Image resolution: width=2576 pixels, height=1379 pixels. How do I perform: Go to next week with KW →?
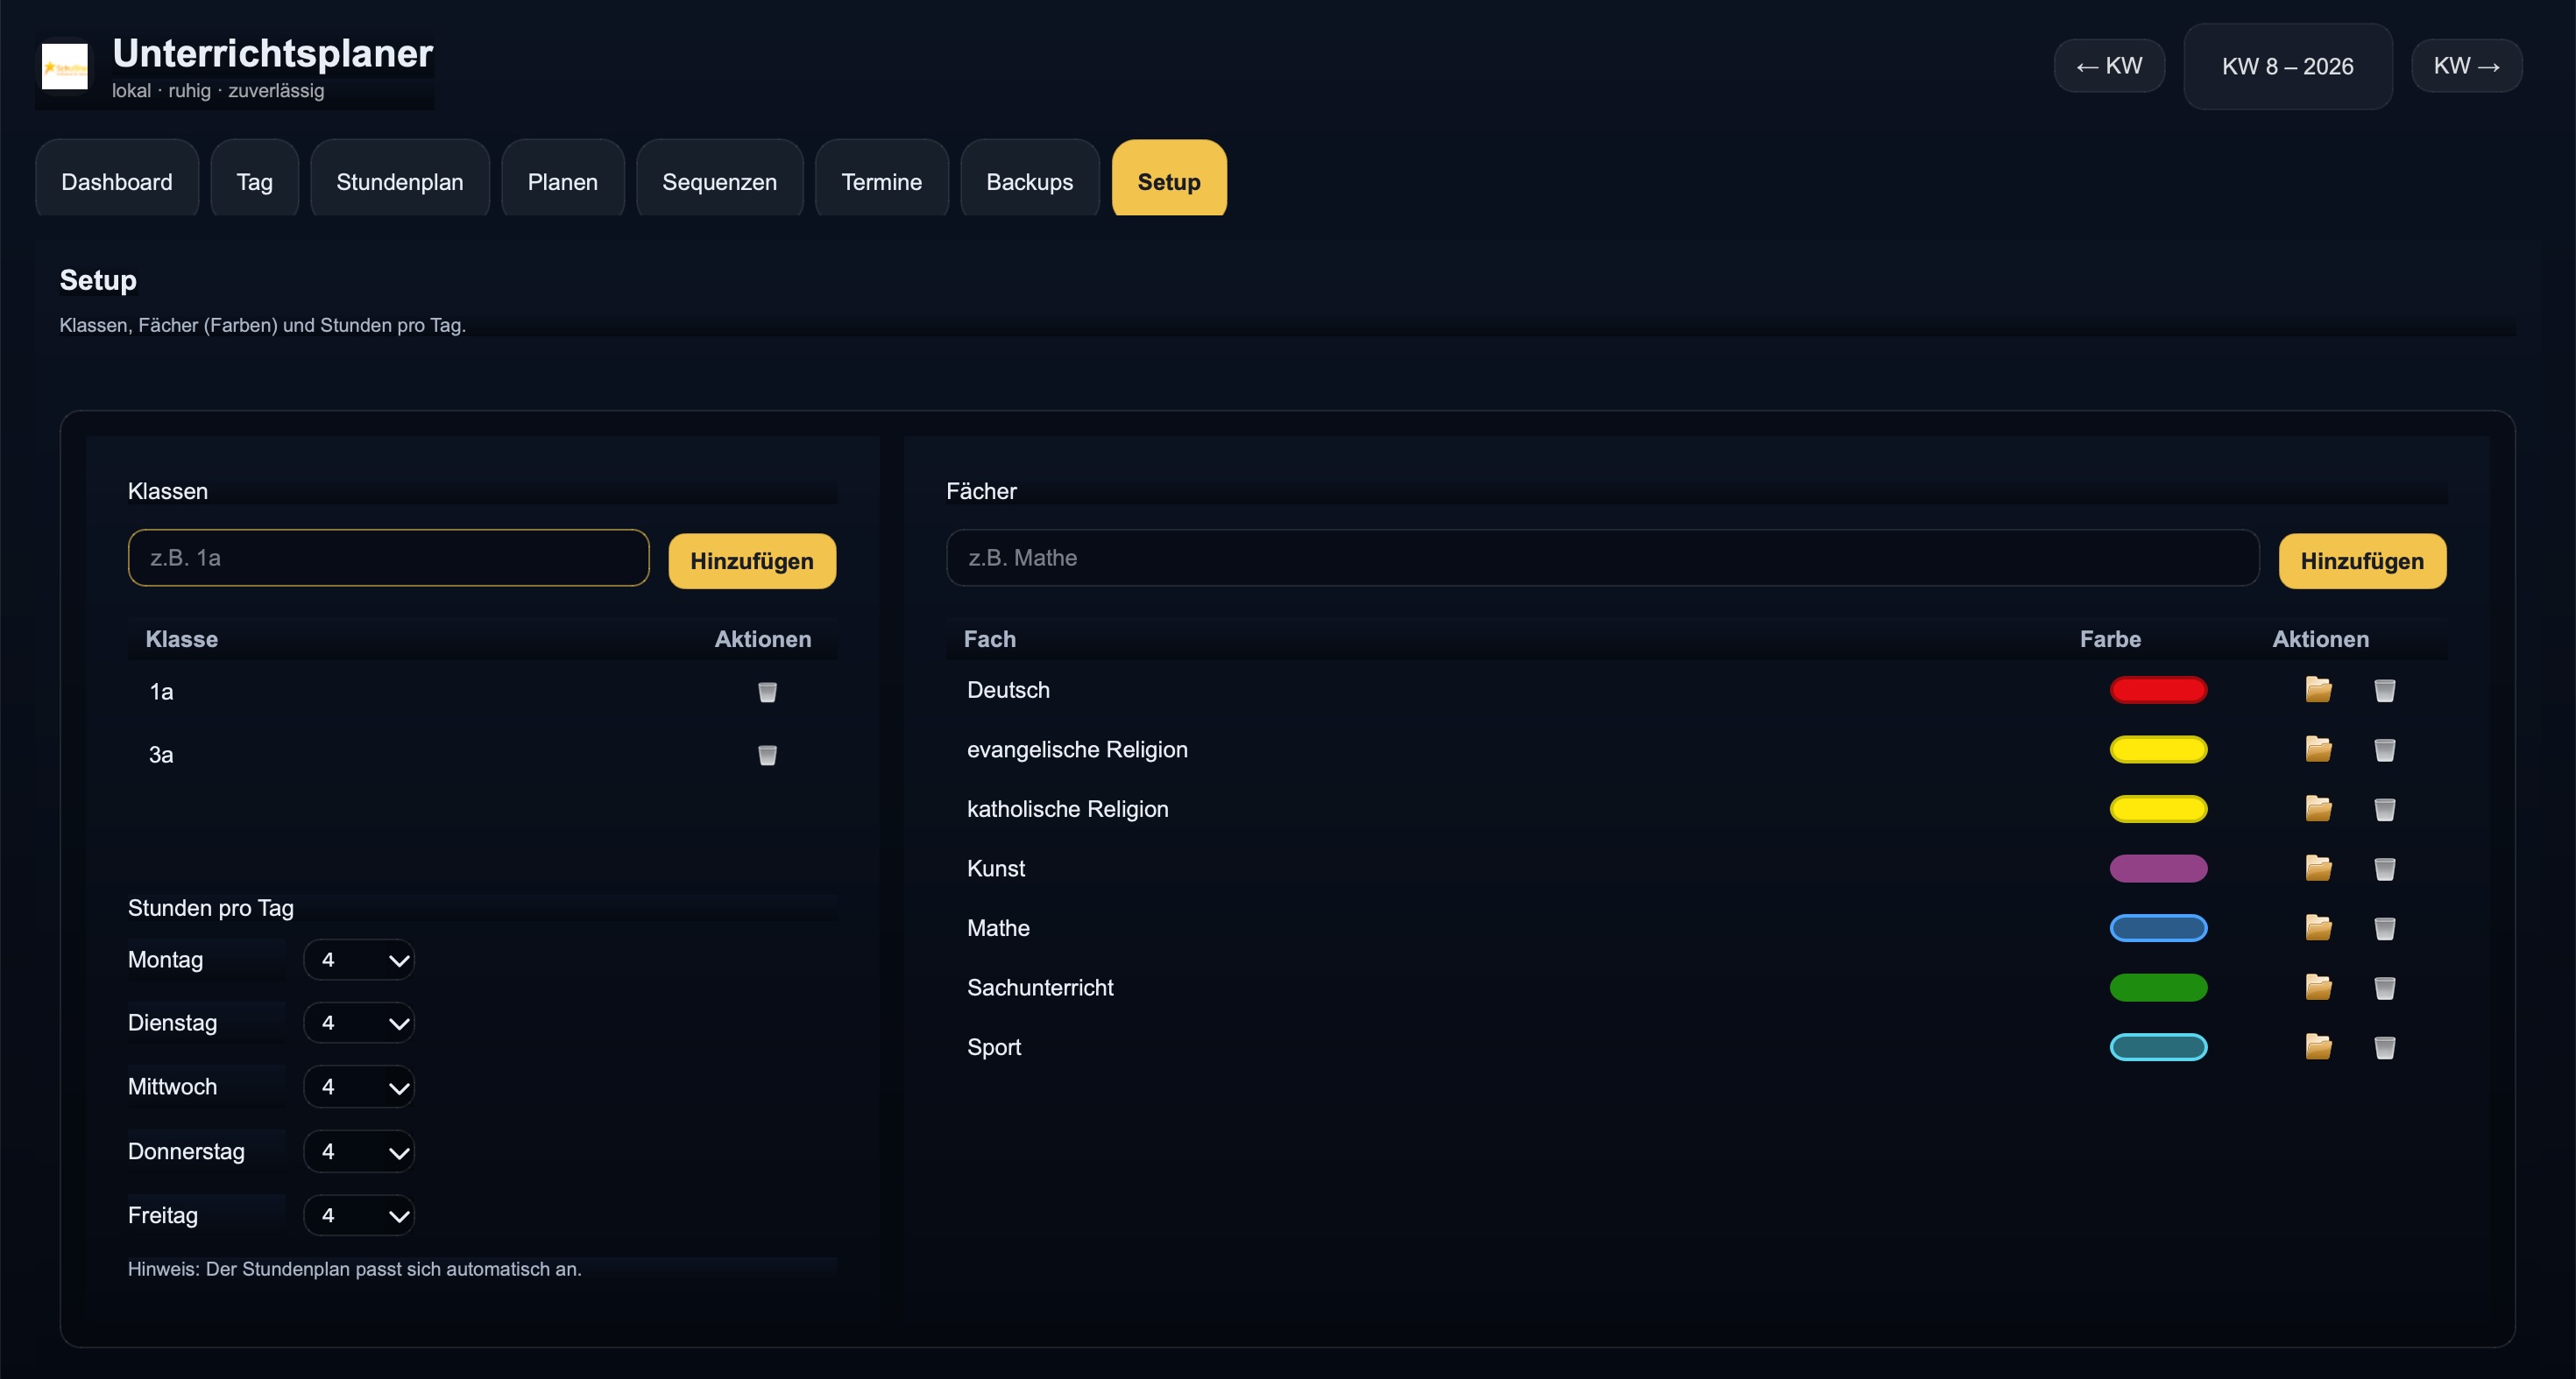click(x=2466, y=66)
